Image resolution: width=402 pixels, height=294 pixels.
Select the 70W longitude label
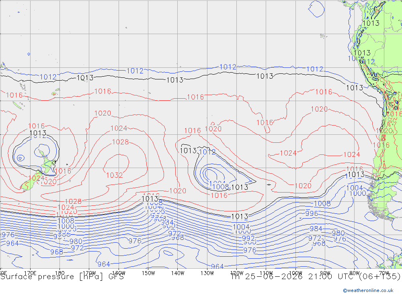[384, 273]
